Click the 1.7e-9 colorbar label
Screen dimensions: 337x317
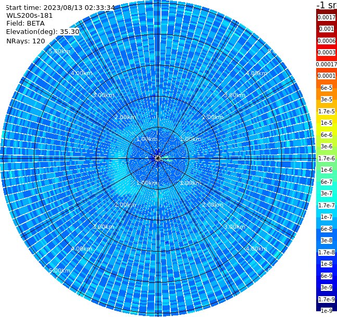pos(327,299)
